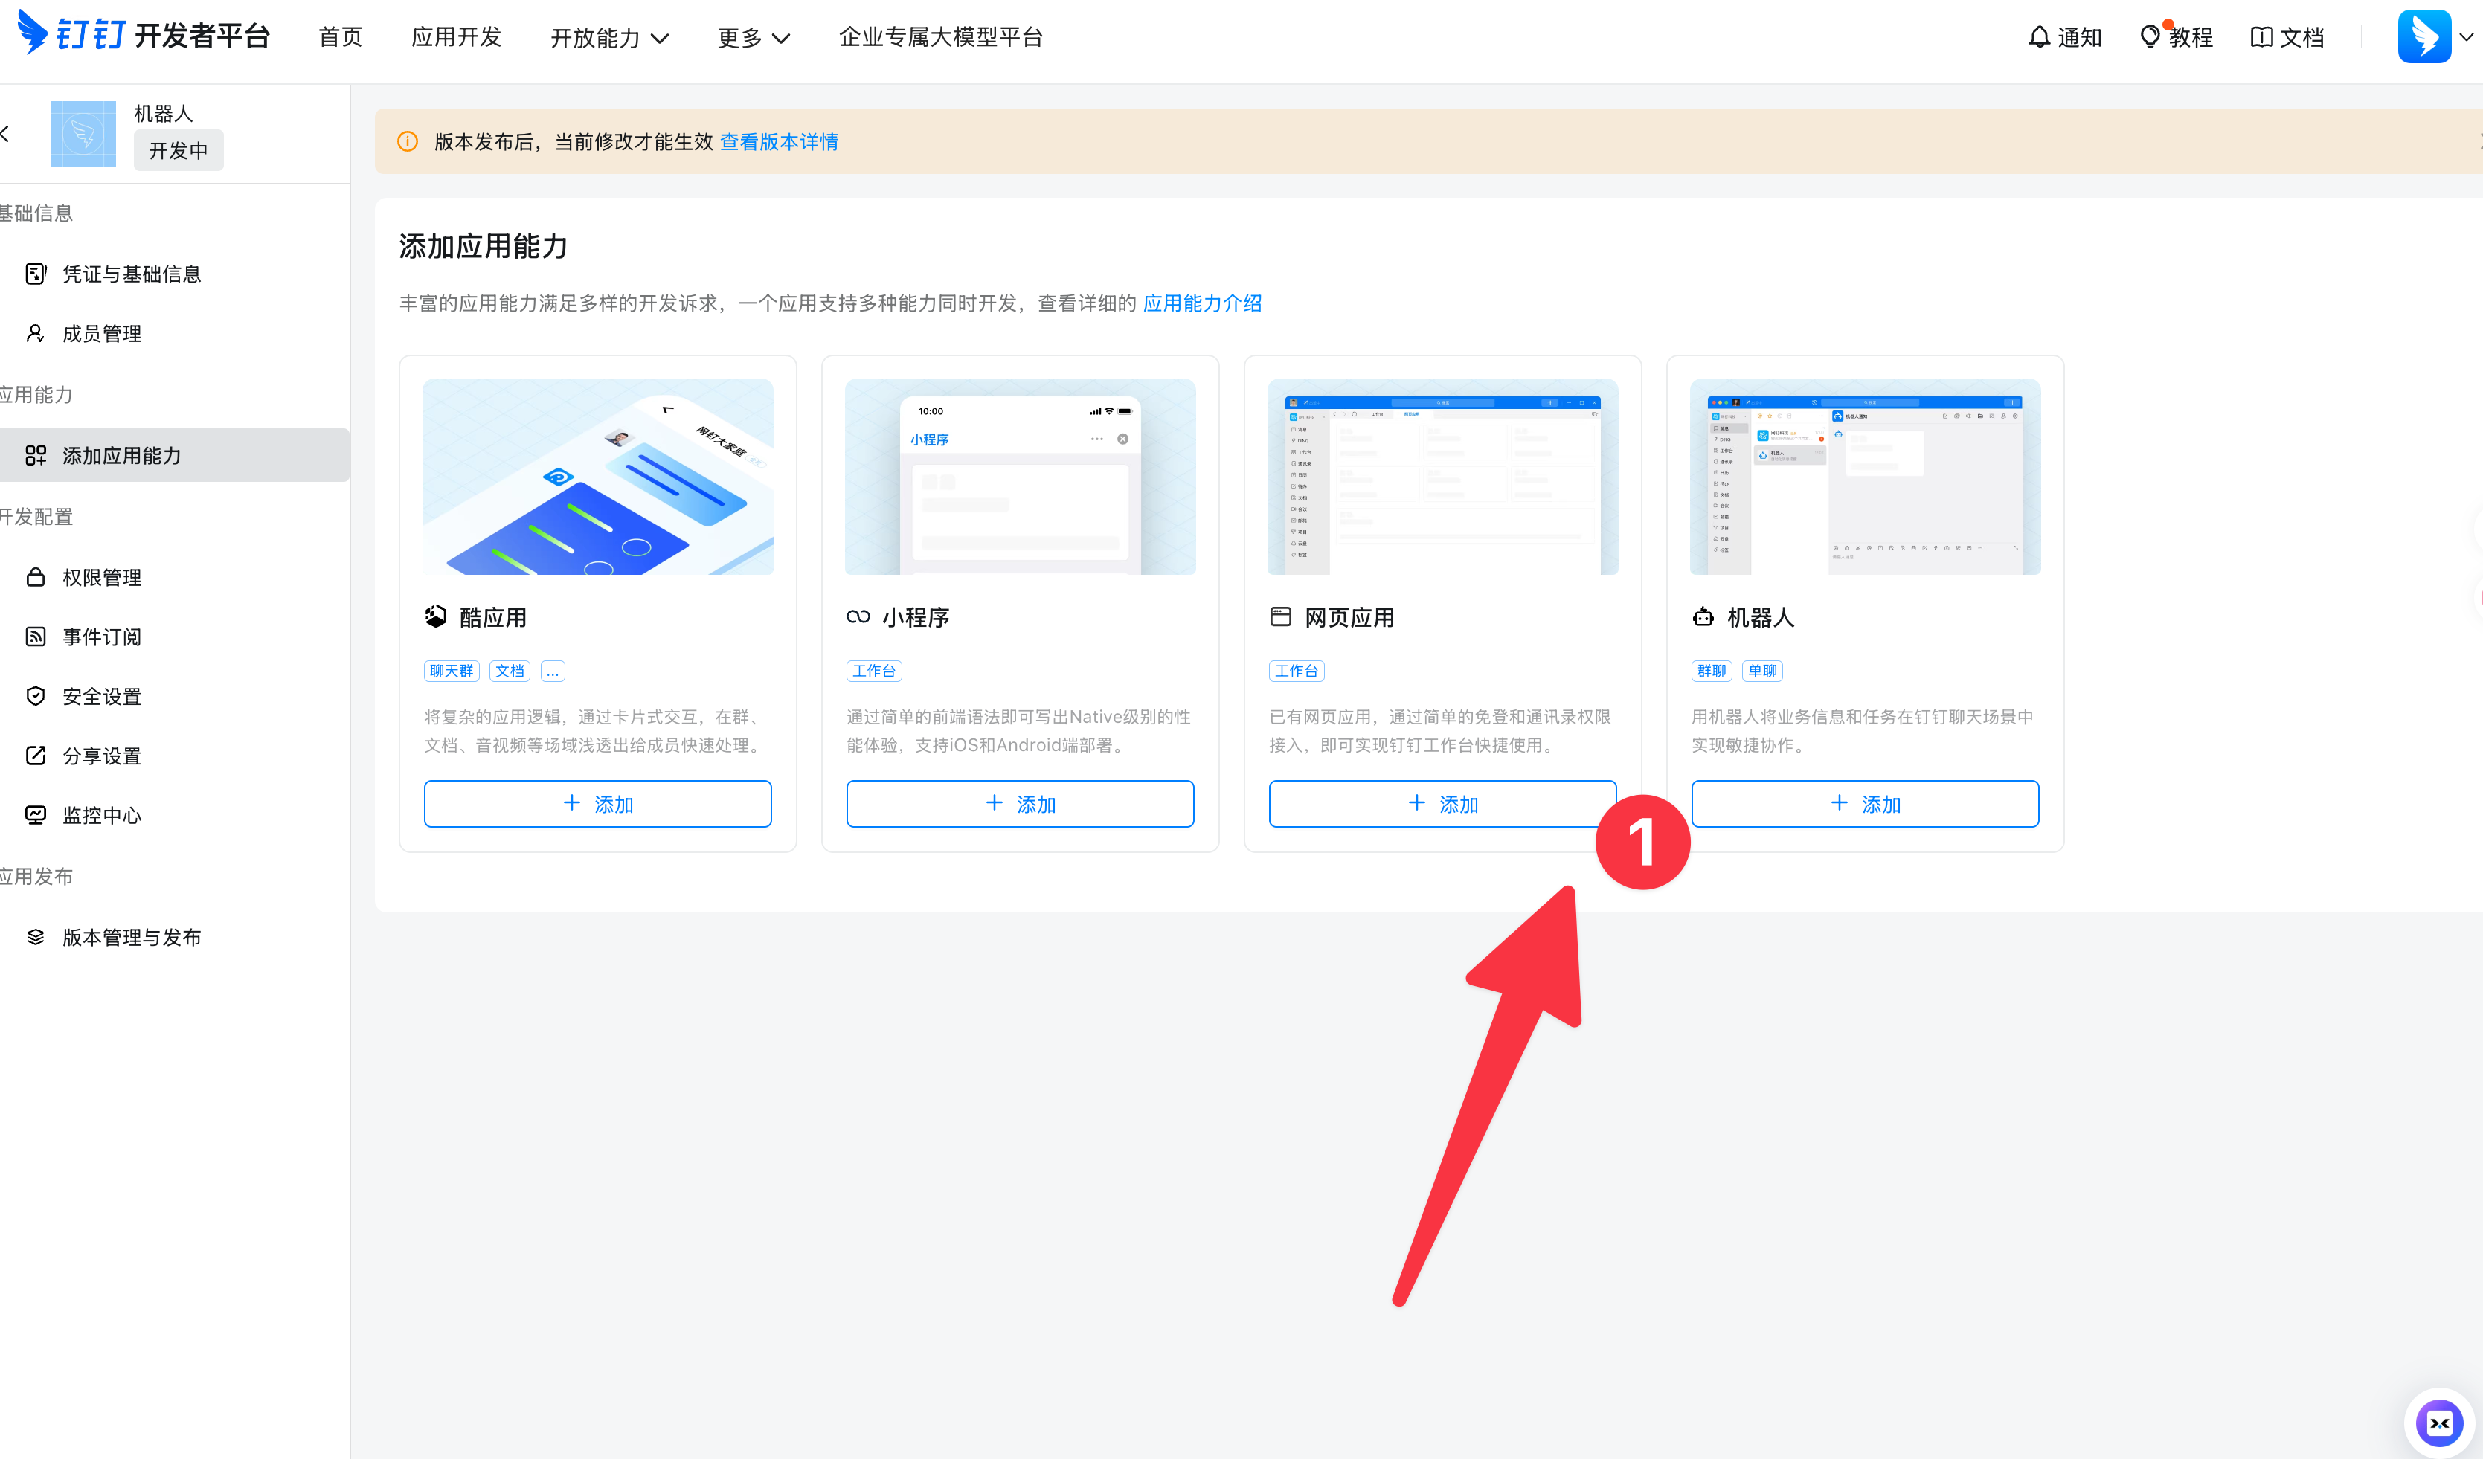Click the 小程序 preview image
2483x1459 pixels.
(x=1020, y=477)
